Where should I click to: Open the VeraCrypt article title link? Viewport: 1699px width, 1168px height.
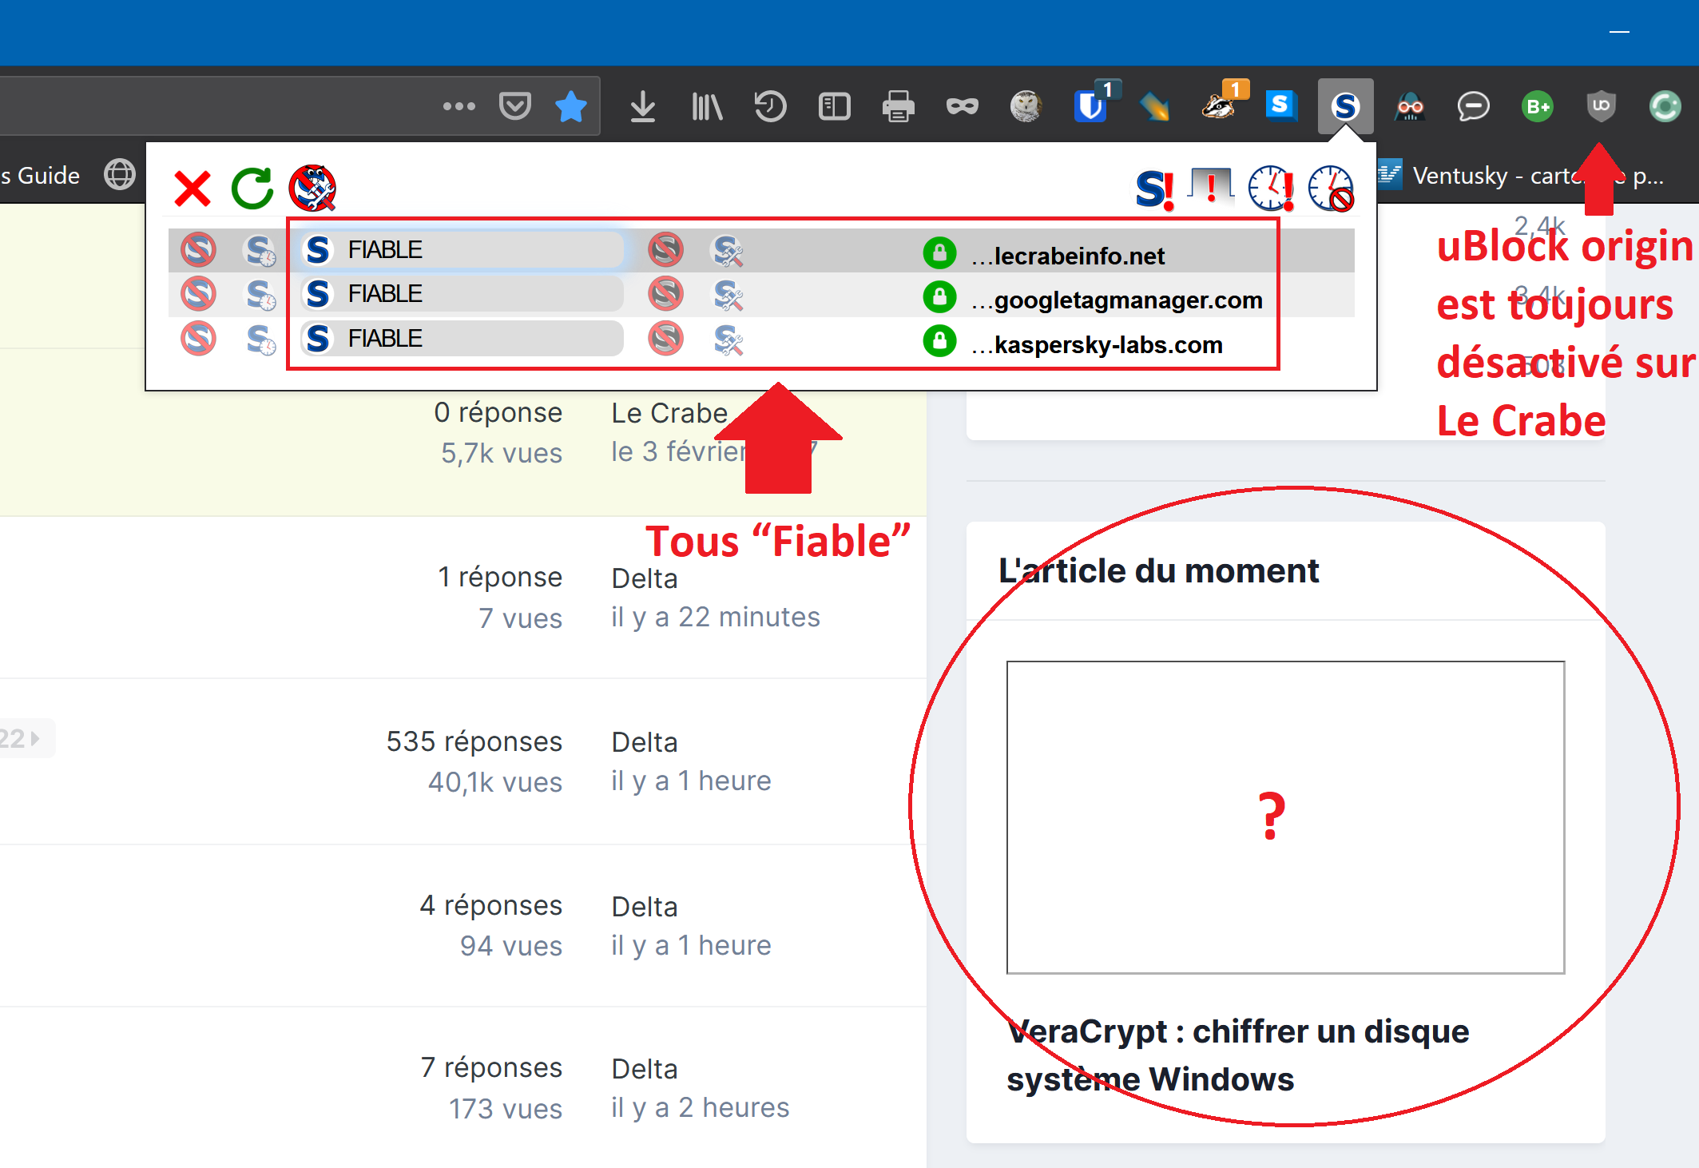pos(1237,1055)
